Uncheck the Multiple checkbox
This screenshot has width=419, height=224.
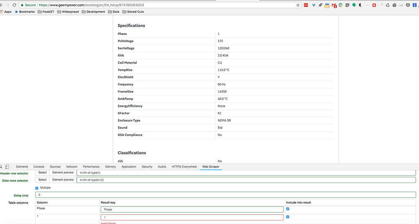pyautogui.click(x=37, y=188)
